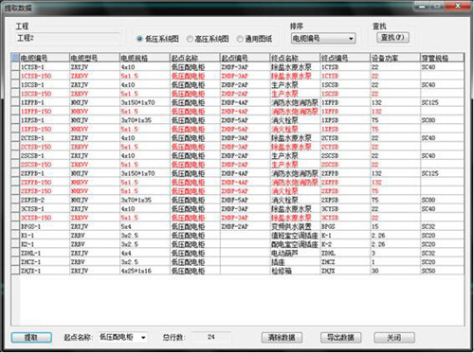Click the 提取 button

tap(31, 337)
